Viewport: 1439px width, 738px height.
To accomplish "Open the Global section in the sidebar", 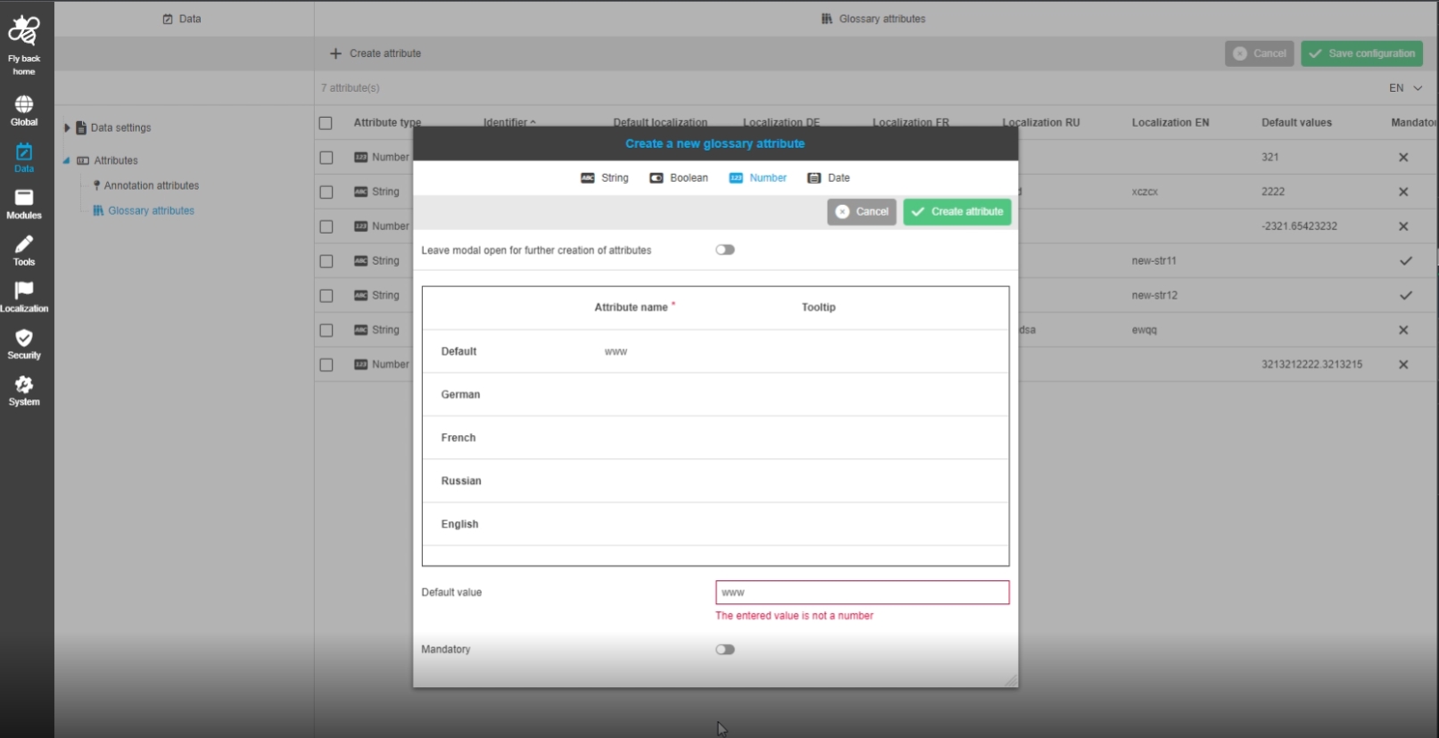I will point(24,111).
